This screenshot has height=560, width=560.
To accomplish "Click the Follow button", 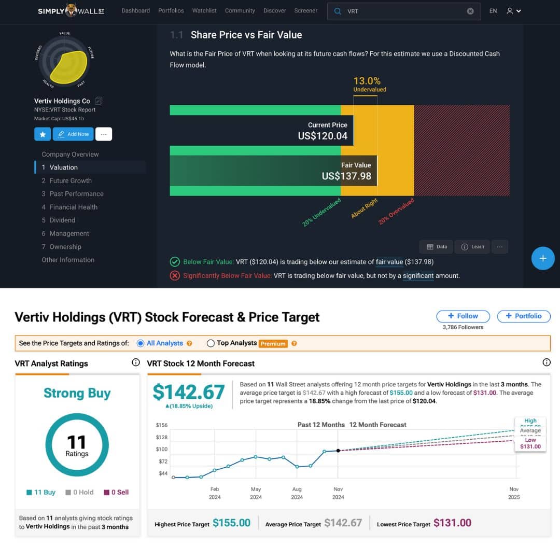I will [463, 316].
